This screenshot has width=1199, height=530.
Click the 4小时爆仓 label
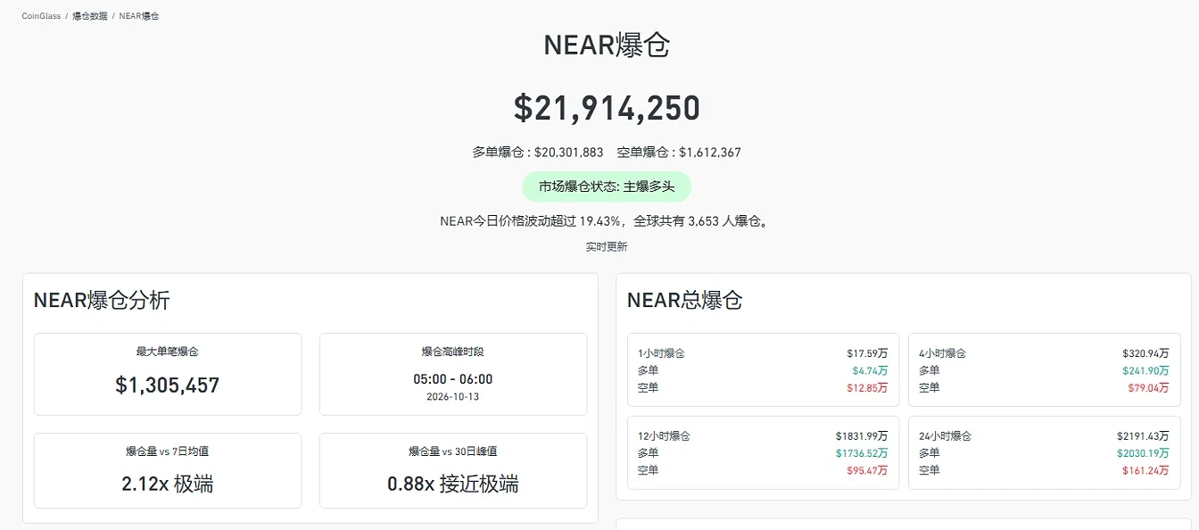[942, 353]
